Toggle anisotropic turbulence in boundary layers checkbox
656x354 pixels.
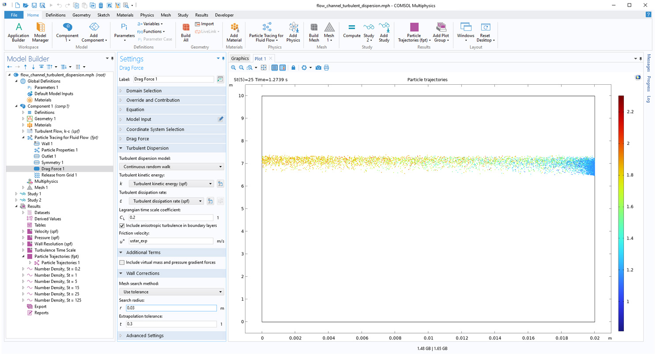(122, 226)
